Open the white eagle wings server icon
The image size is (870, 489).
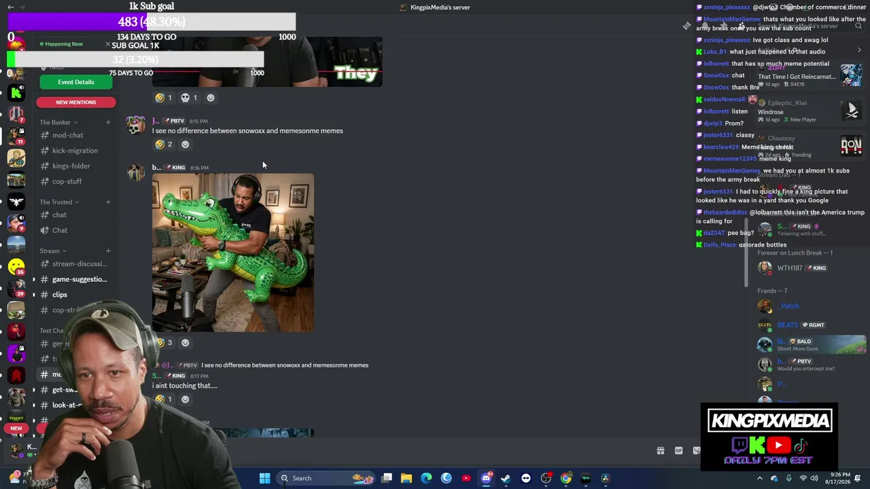(16, 202)
